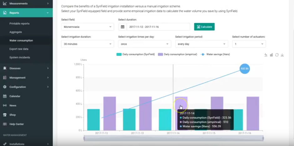Switch chart to line view icon
Image resolution: width=294 pixels, height=146 pixels.
pyautogui.click(x=266, y=55)
